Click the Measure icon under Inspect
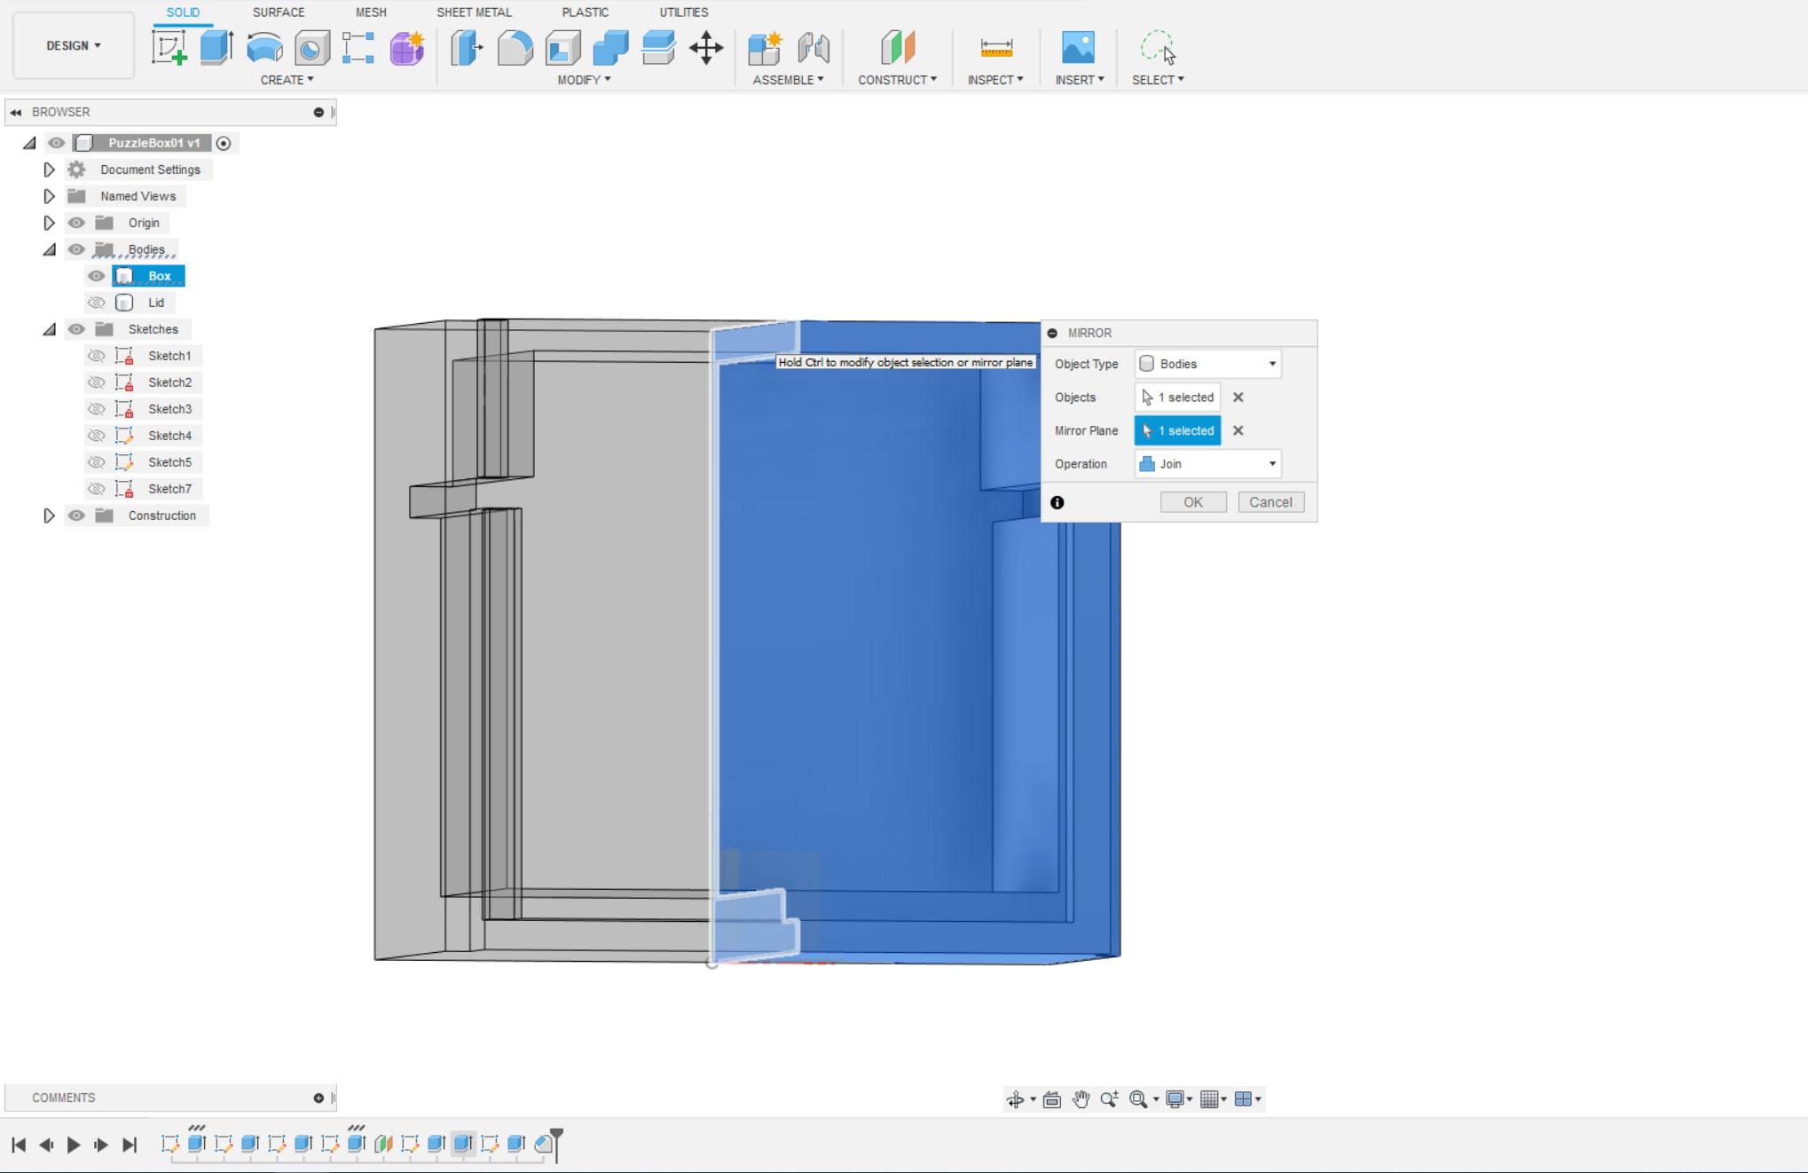The height and width of the screenshot is (1173, 1808). (995, 48)
